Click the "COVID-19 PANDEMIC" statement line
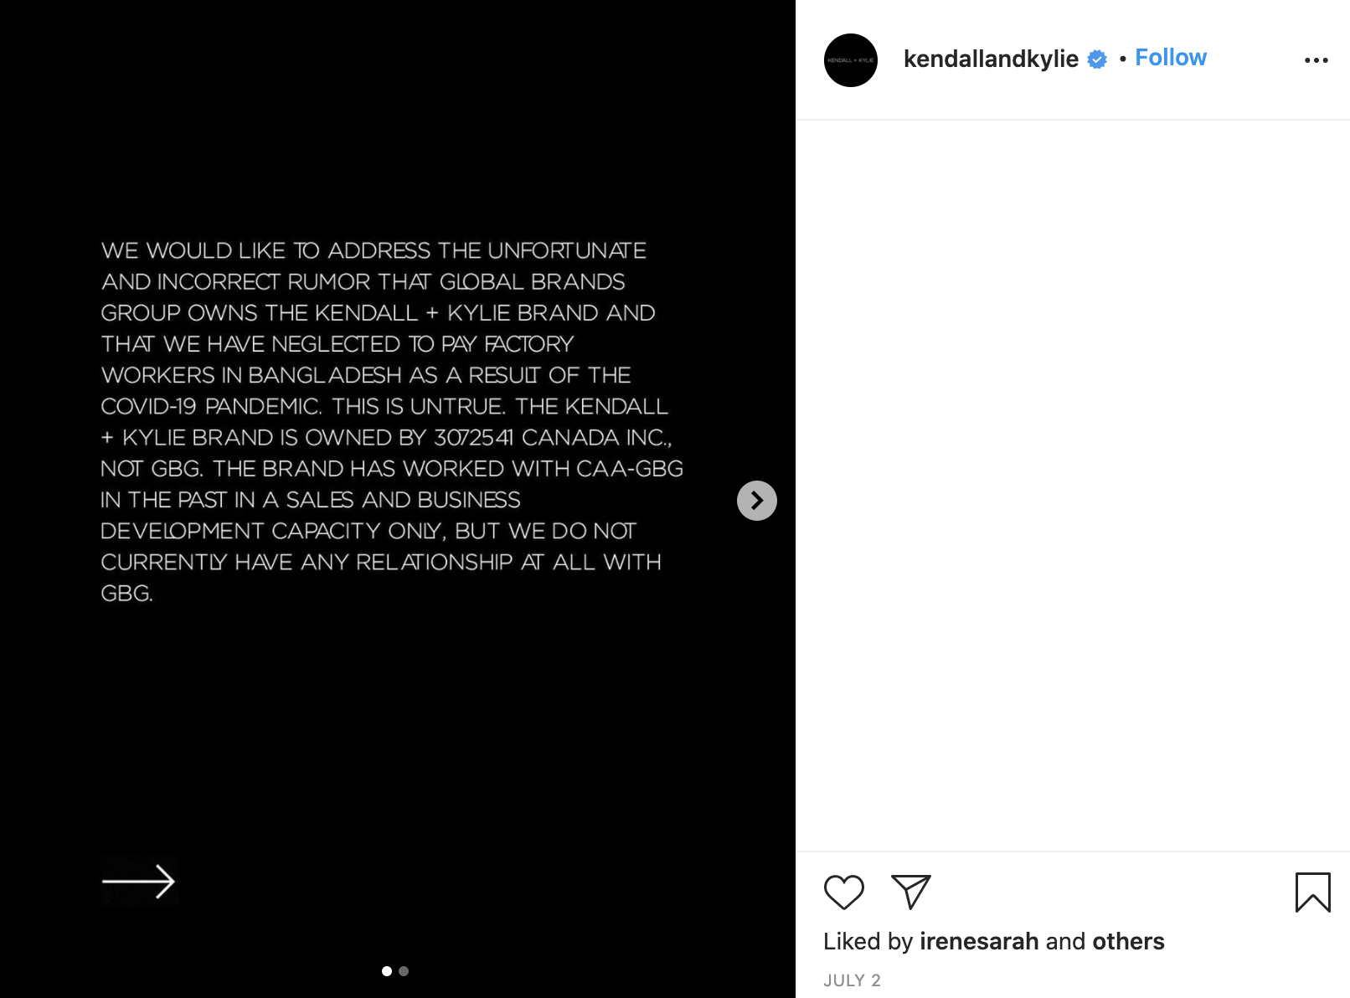The image size is (1350, 998). point(384,406)
